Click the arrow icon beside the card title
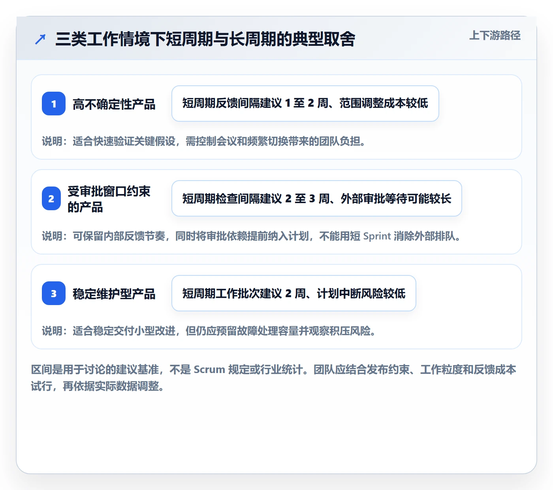553x490 pixels. (x=40, y=39)
